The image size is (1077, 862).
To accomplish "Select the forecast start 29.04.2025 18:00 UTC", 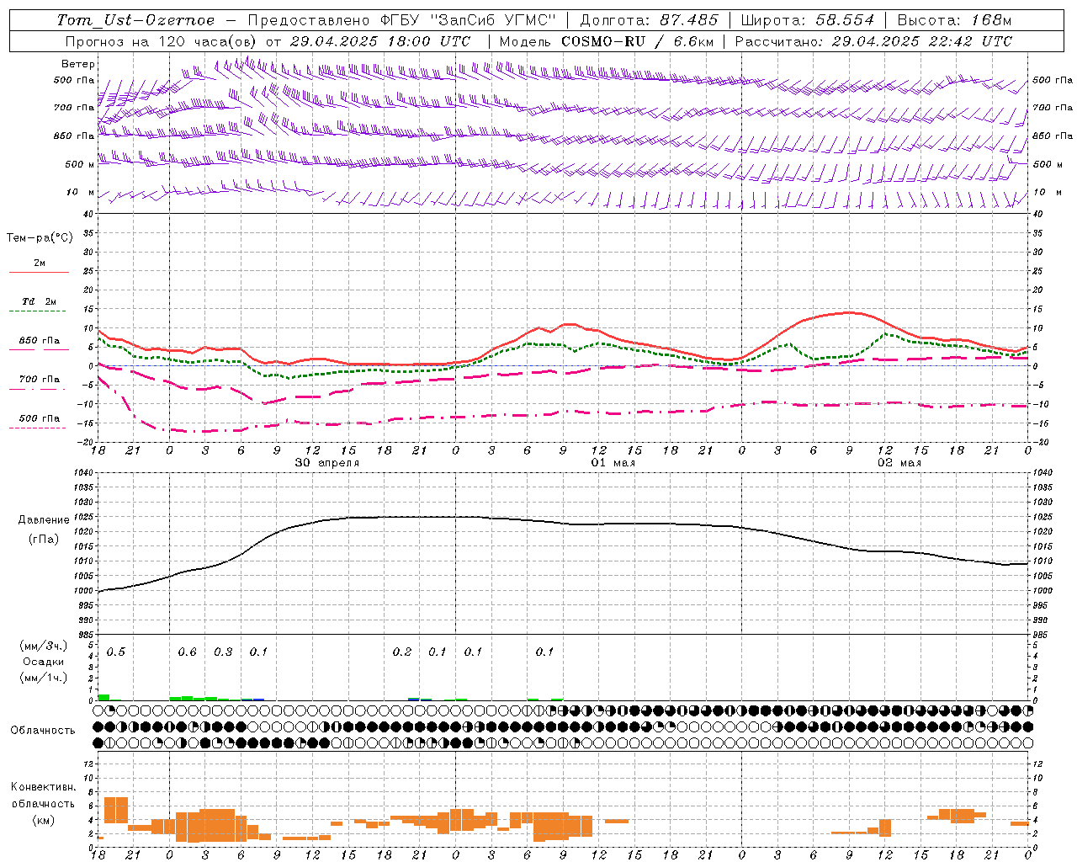I will pos(380,41).
